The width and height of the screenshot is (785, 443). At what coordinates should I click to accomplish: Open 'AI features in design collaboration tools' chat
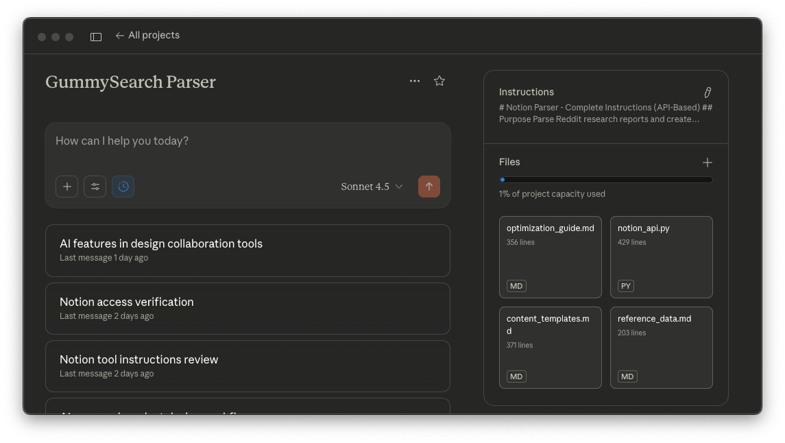(x=247, y=250)
